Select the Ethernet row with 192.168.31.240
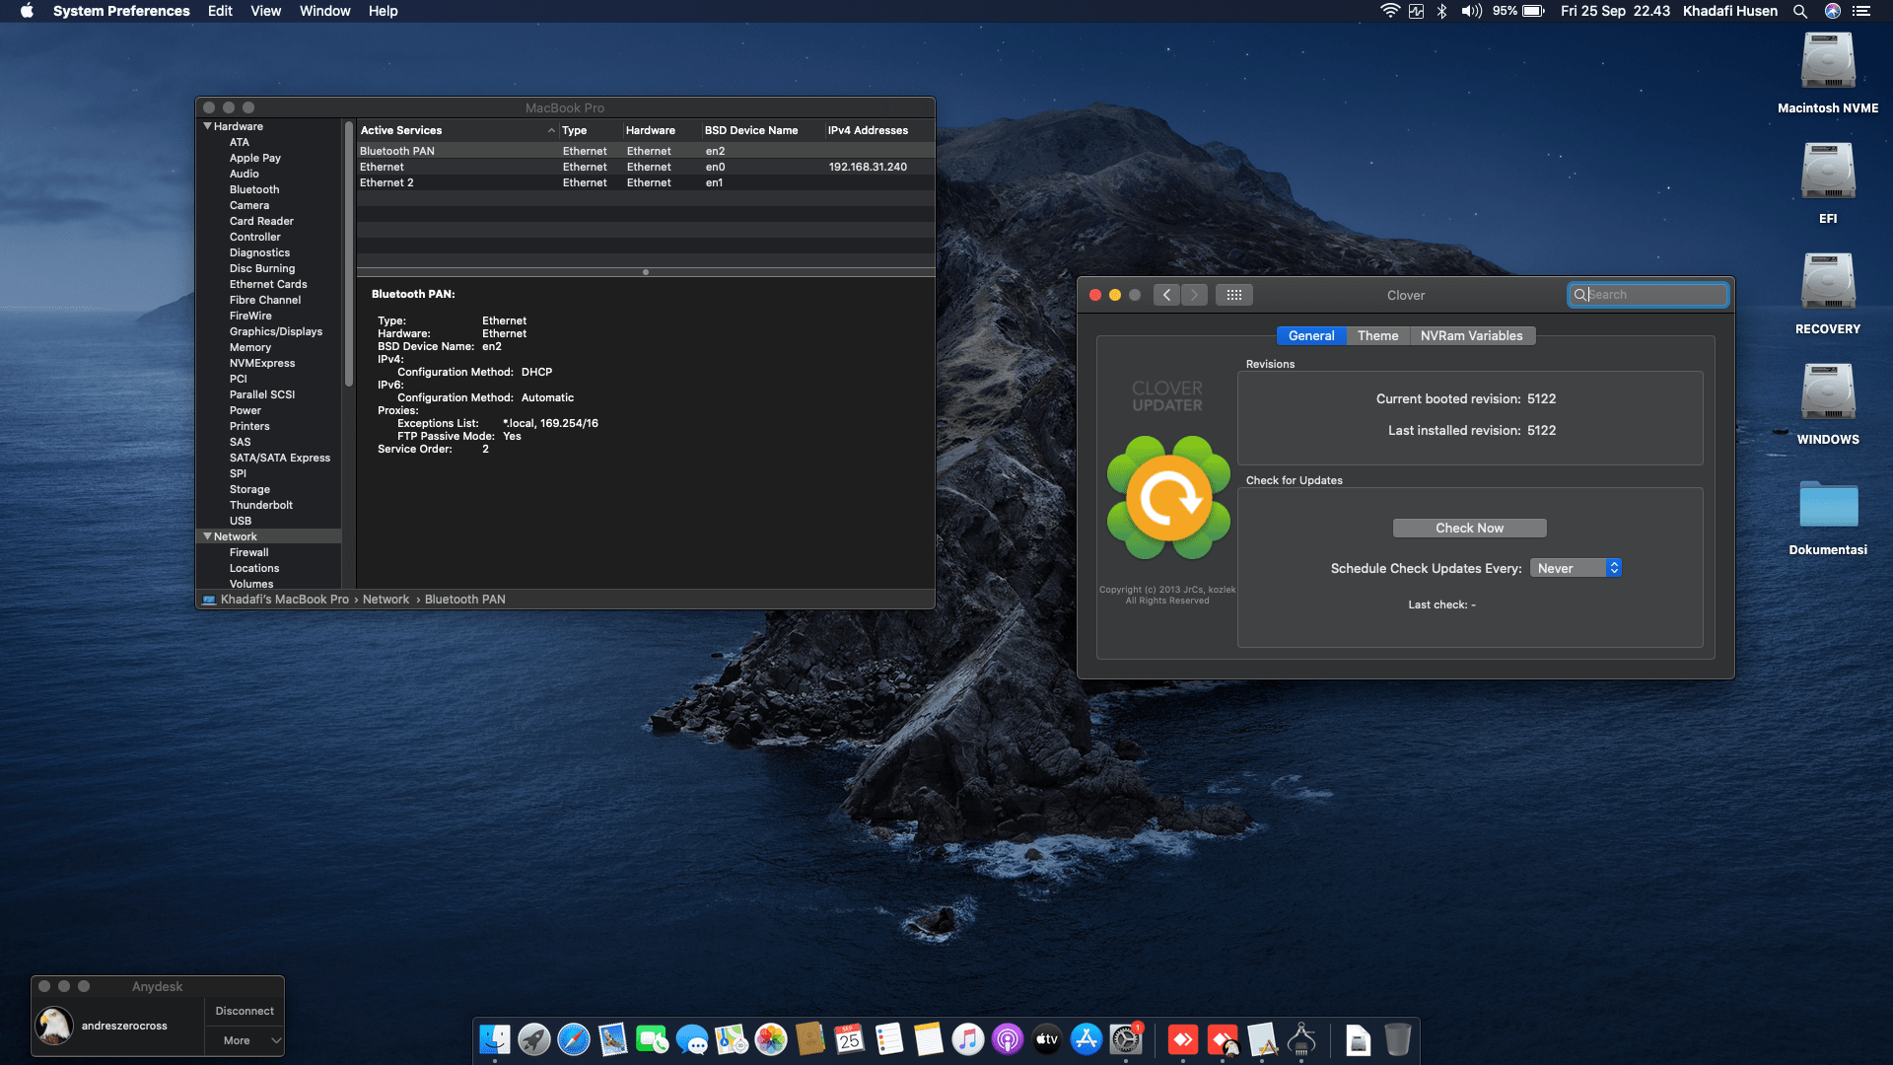This screenshot has width=1893, height=1065. point(646,167)
